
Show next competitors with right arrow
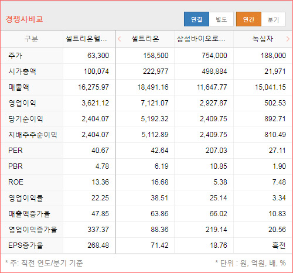pyautogui.click(x=288, y=39)
